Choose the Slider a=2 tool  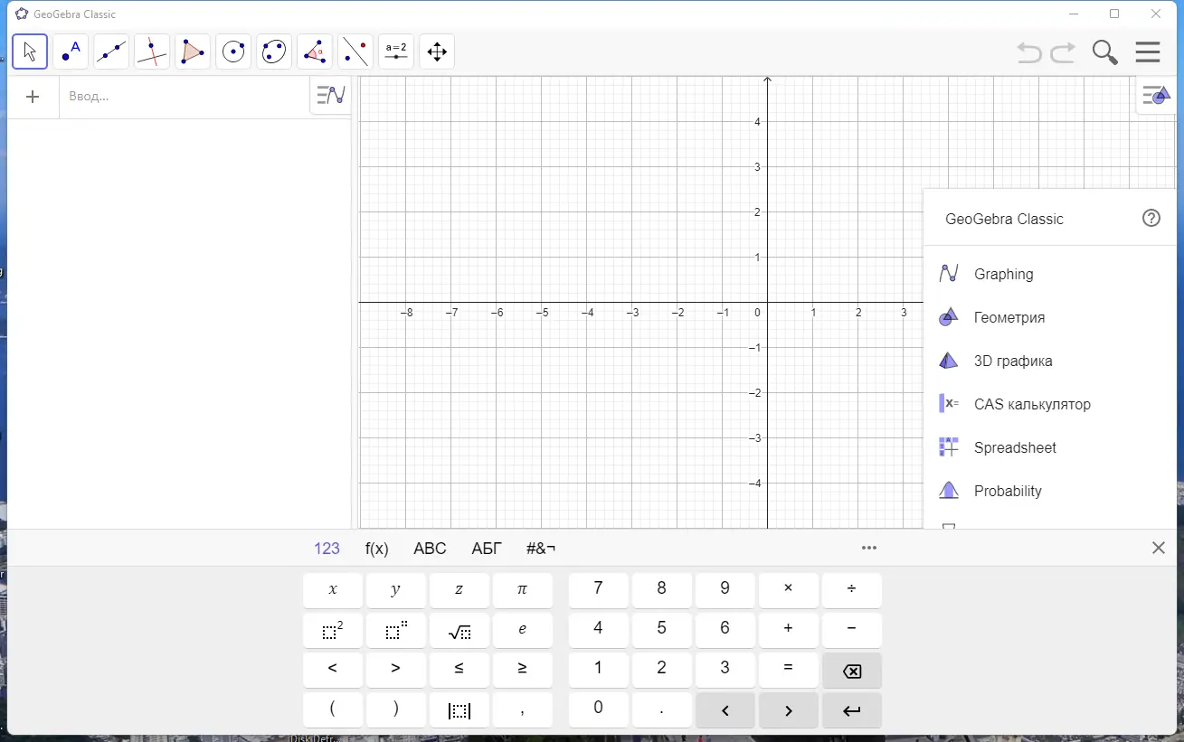click(396, 52)
